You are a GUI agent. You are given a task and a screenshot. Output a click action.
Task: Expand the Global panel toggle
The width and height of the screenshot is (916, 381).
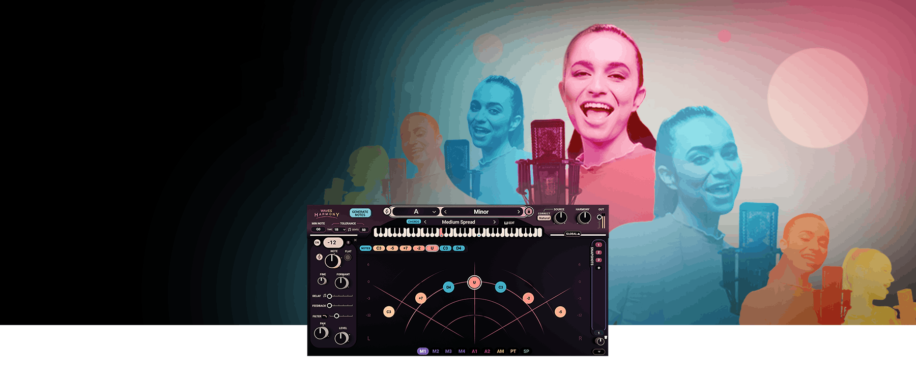point(573,234)
